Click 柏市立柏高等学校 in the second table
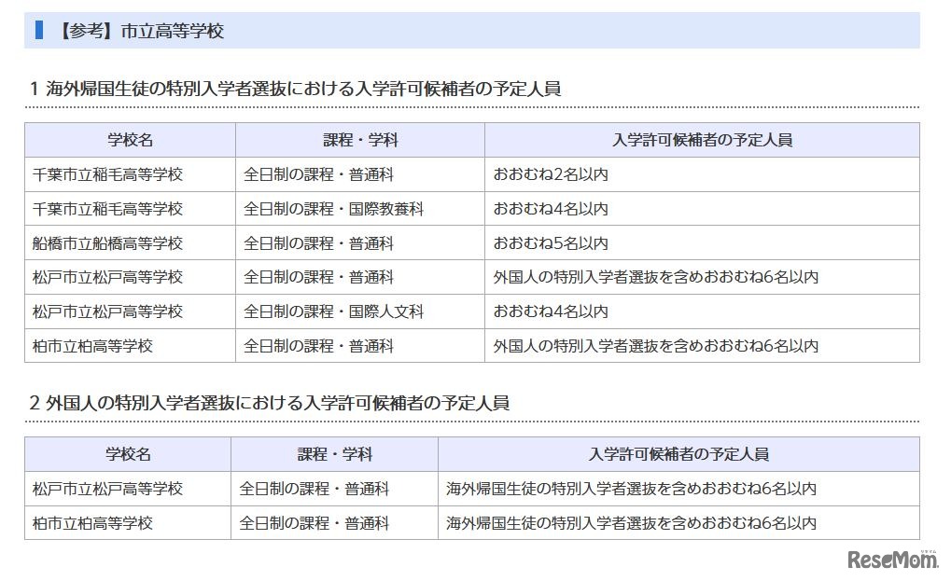This screenshot has width=951, height=581. tap(92, 523)
